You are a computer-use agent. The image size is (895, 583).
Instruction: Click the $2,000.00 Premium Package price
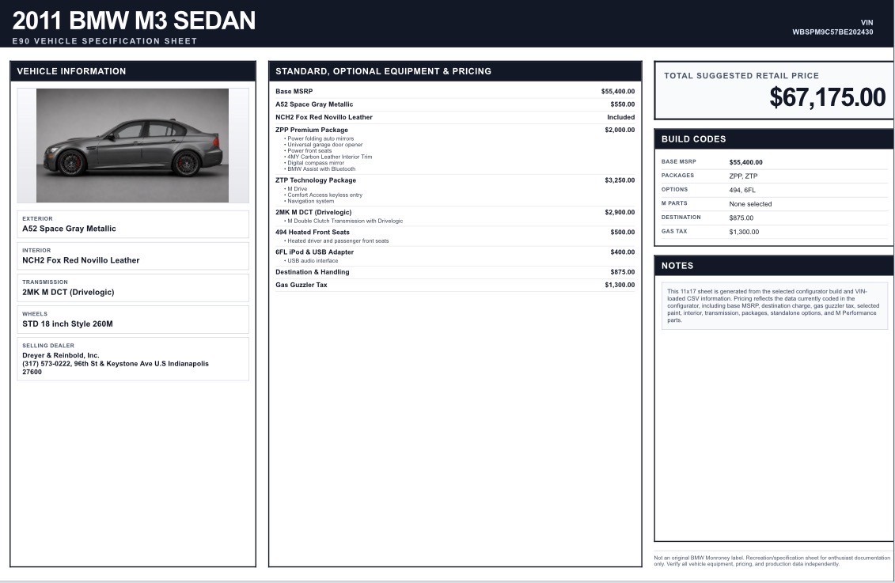pos(620,130)
